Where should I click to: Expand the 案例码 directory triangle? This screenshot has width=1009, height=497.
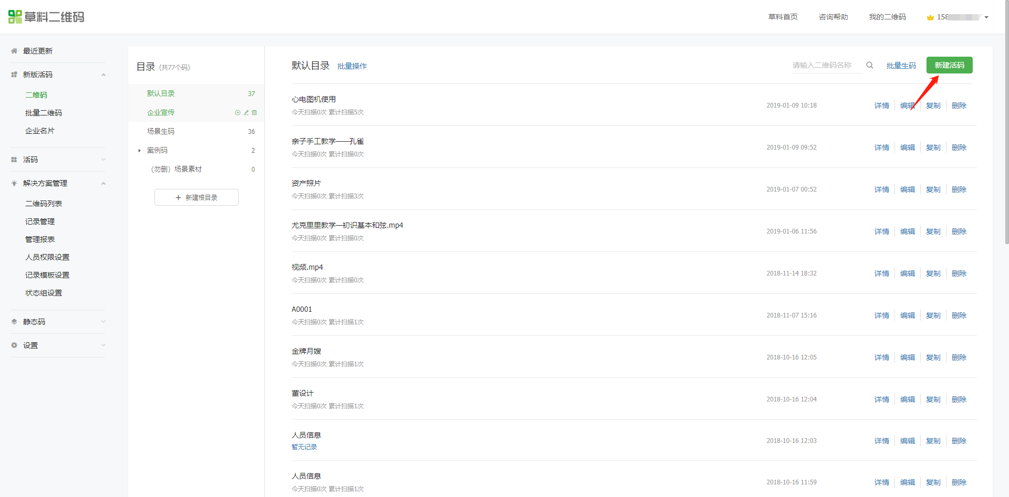(139, 151)
